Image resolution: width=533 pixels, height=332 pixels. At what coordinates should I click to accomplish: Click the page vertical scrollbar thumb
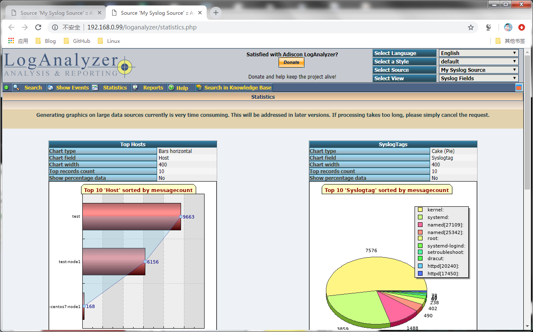pos(528,122)
